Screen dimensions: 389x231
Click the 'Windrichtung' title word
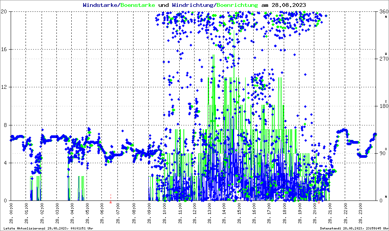(193, 5)
